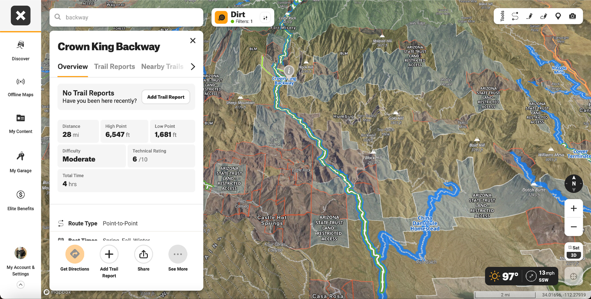591x299 pixels.
Task: Select the line draw tool
Action: (x=529, y=16)
